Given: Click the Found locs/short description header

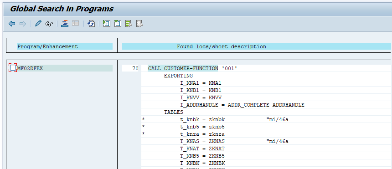Looking at the screenshot, I should click(x=256, y=46).
